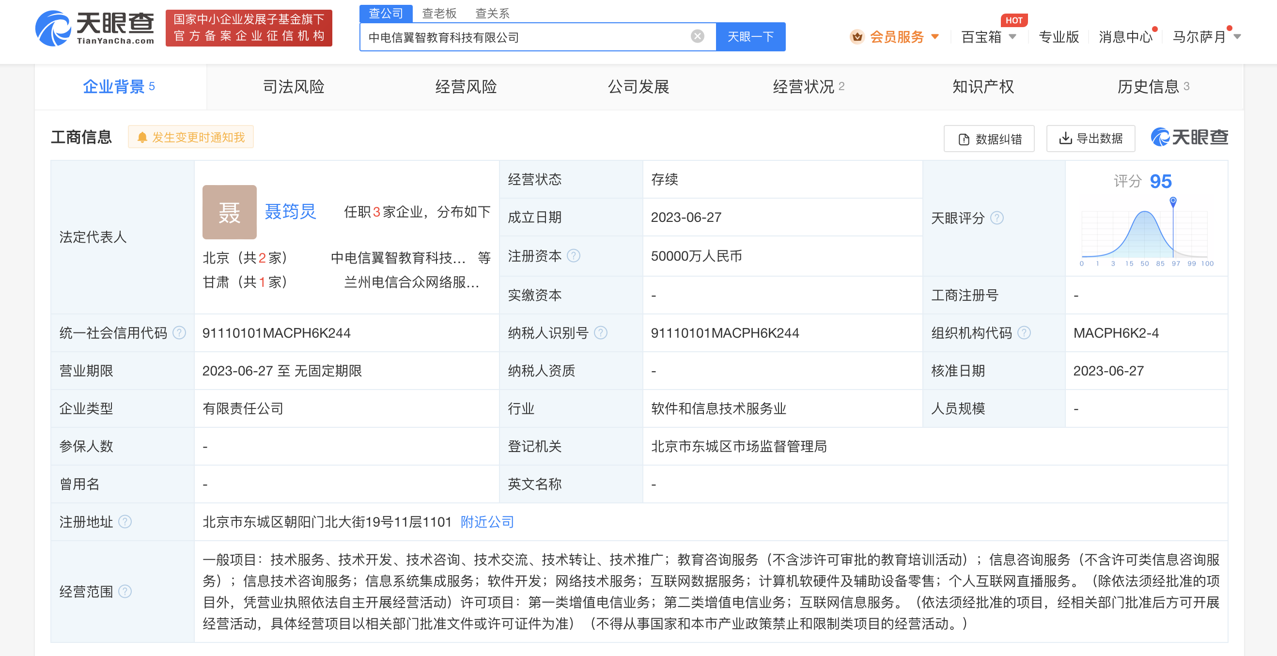Click the 会员服务 crown icon
Screen dimensions: 1277x656
(x=857, y=37)
